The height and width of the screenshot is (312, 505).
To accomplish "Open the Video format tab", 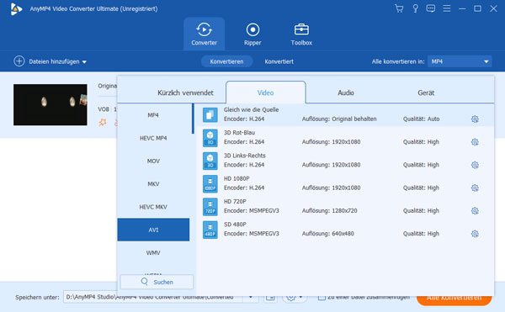I will pos(266,93).
